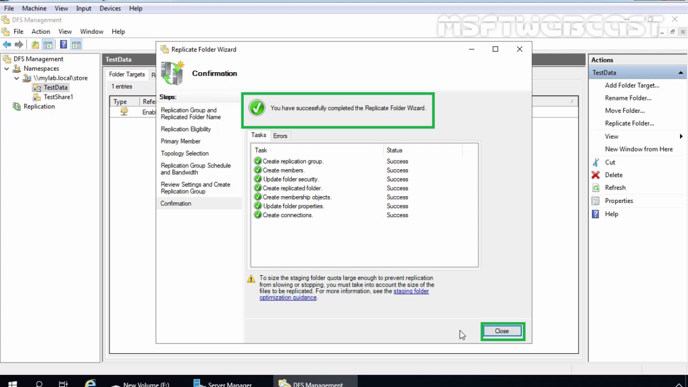Select the Replication node in tree
This screenshot has width=688, height=387.
(39, 107)
